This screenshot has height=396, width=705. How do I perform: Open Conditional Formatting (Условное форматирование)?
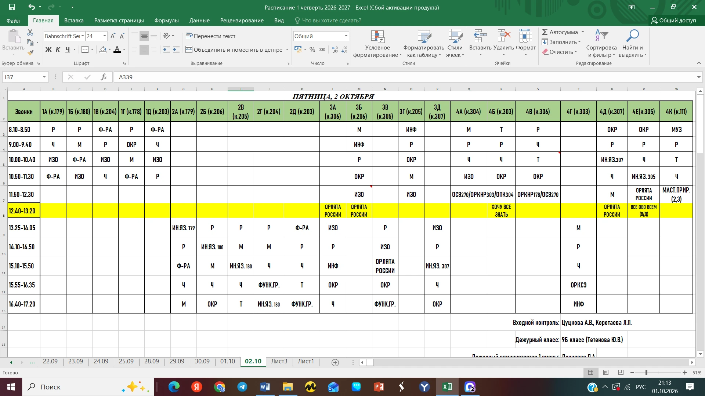377,44
